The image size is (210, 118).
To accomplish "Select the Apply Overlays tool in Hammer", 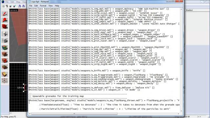I will click(x=5, y=67).
